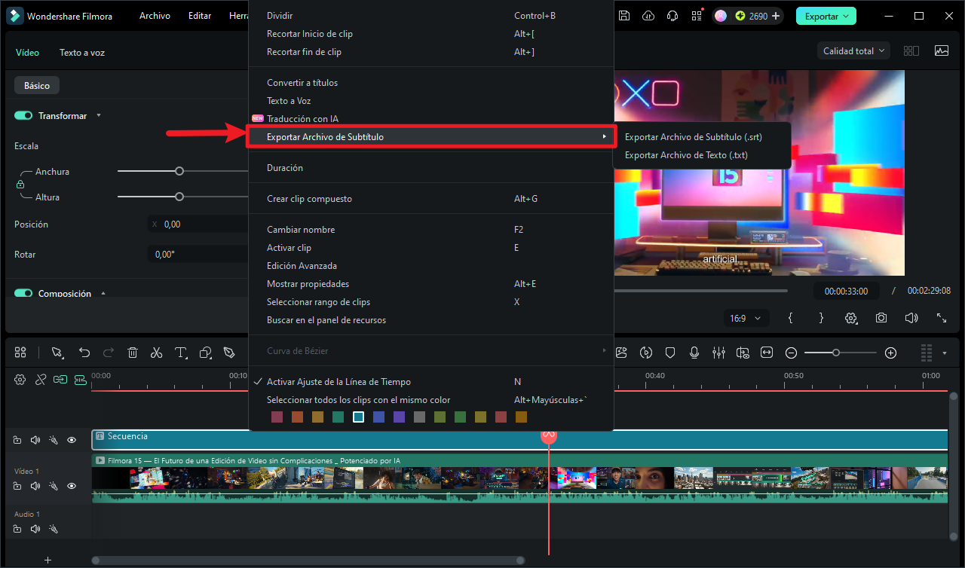Open the Archivo menu

pyautogui.click(x=155, y=16)
